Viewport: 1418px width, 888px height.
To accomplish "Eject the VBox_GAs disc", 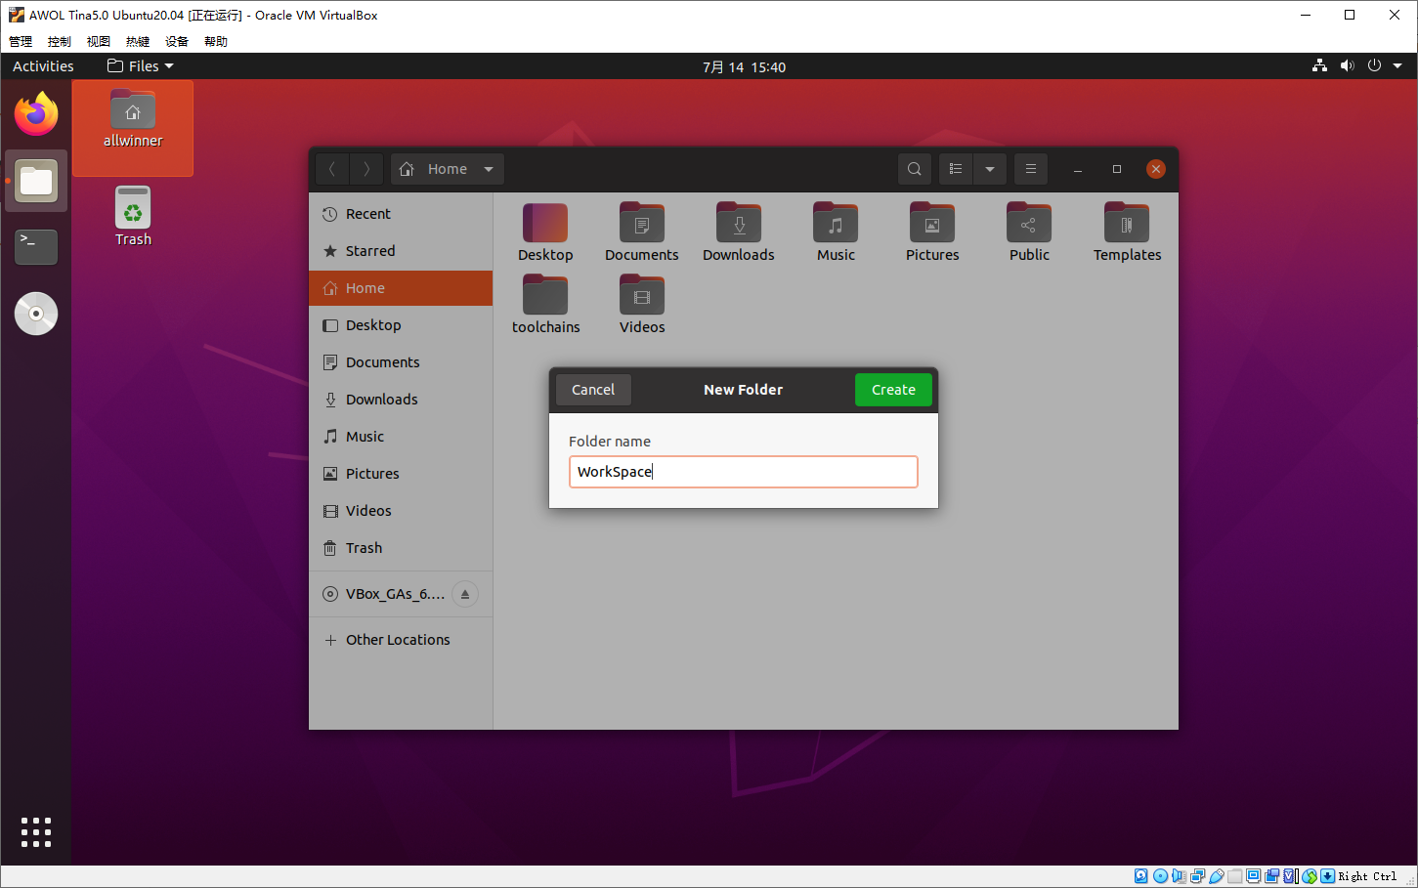I will (x=465, y=594).
